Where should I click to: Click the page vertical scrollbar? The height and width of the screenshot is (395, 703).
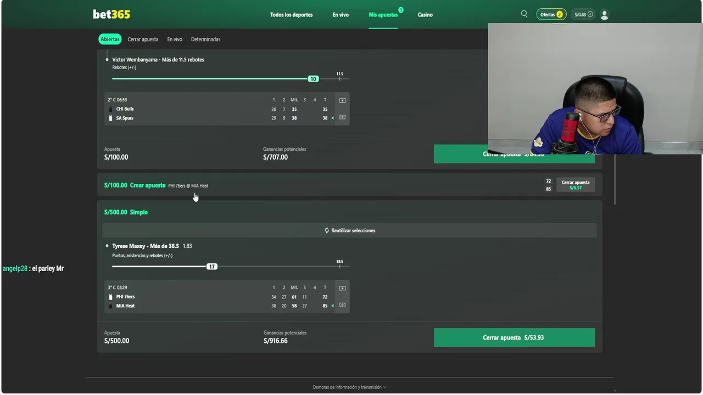(615, 178)
